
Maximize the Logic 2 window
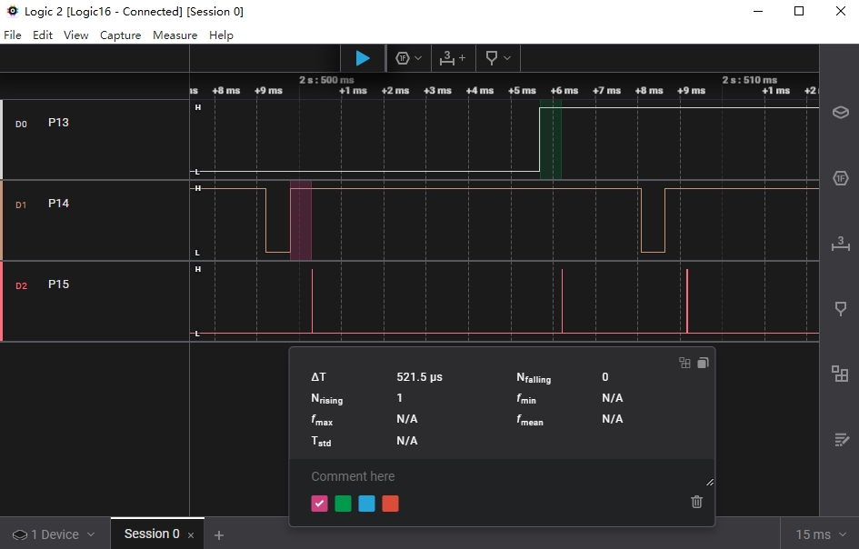[799, 11]
